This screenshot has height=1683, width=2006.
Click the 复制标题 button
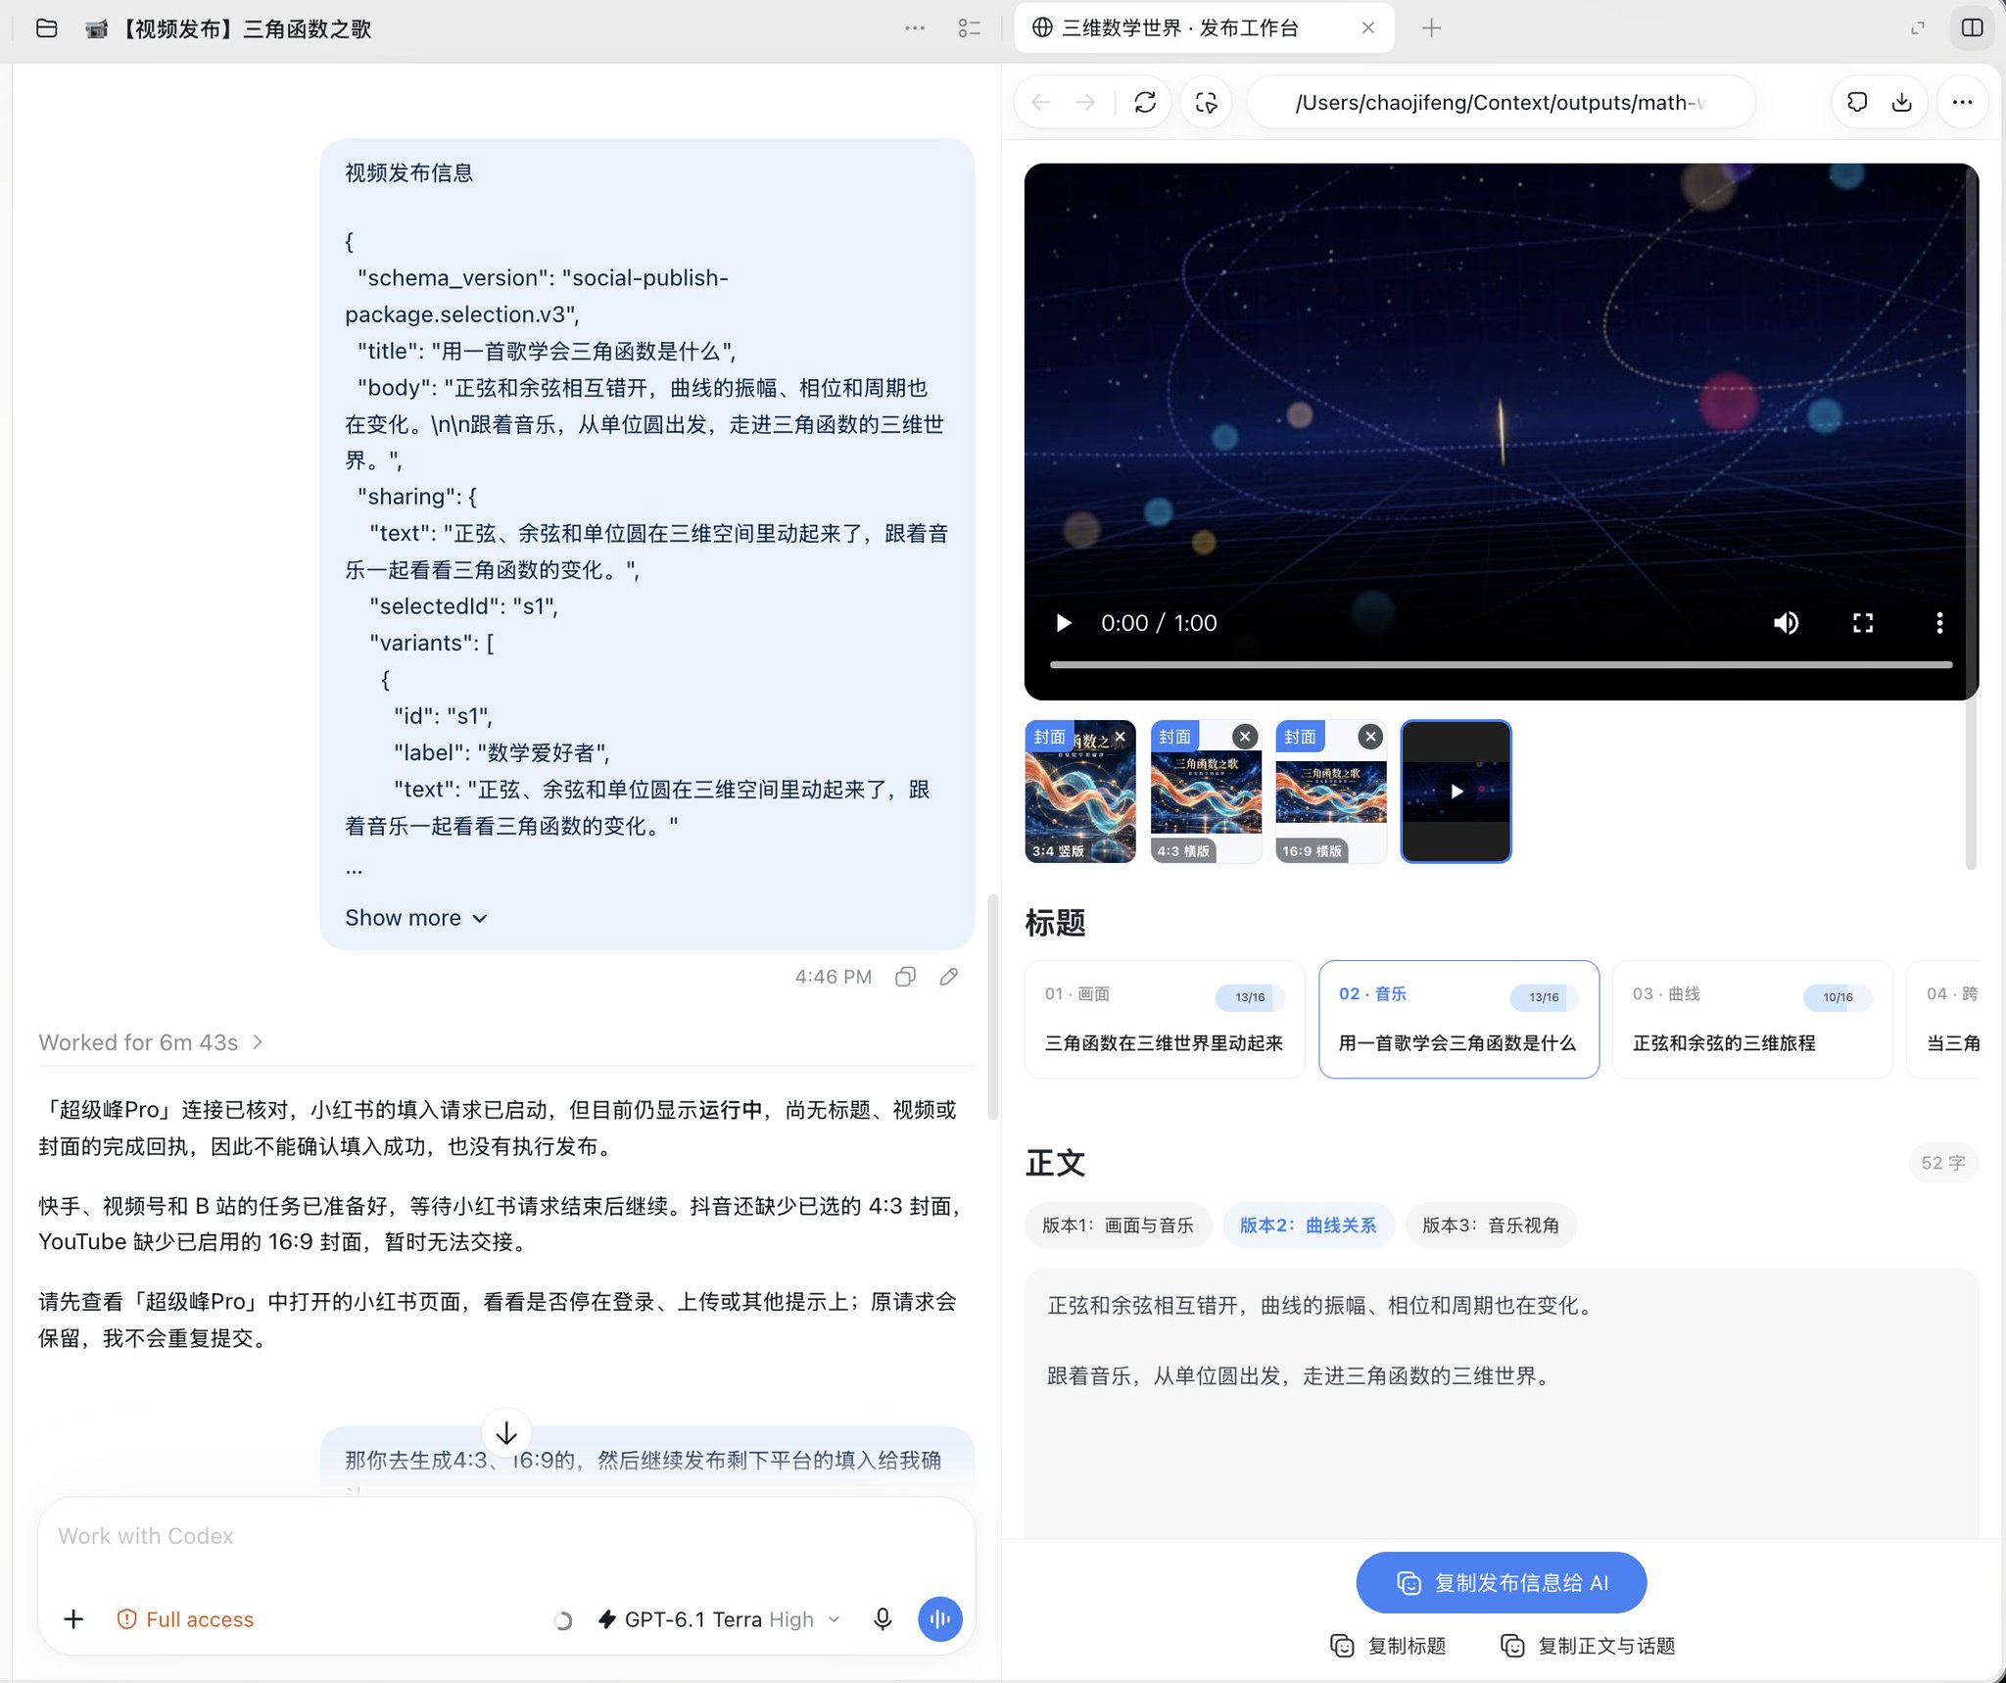1389,1646
